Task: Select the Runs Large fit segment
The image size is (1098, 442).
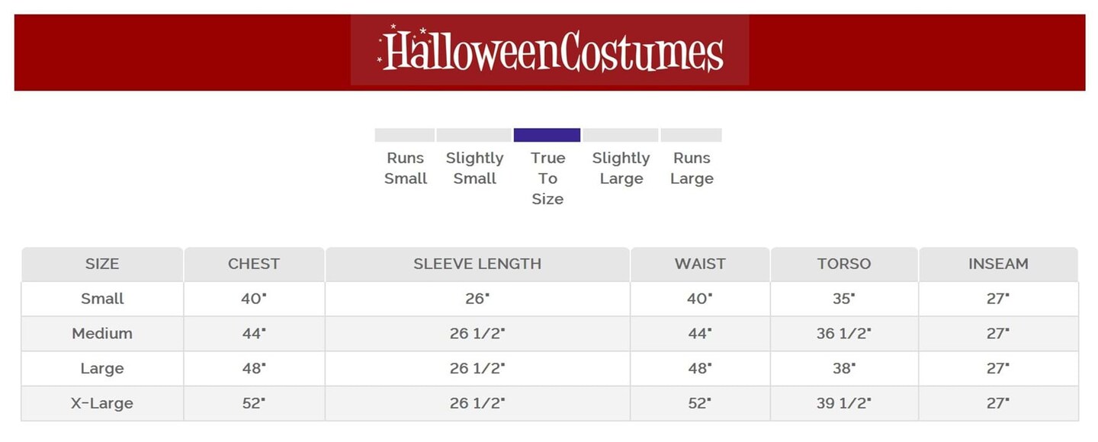Action: click(x=691, y=135)
